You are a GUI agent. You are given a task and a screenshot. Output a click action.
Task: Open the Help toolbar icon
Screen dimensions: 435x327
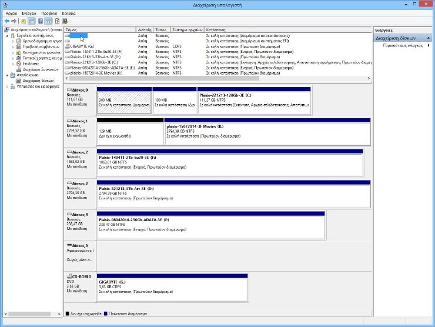point(41,21)
